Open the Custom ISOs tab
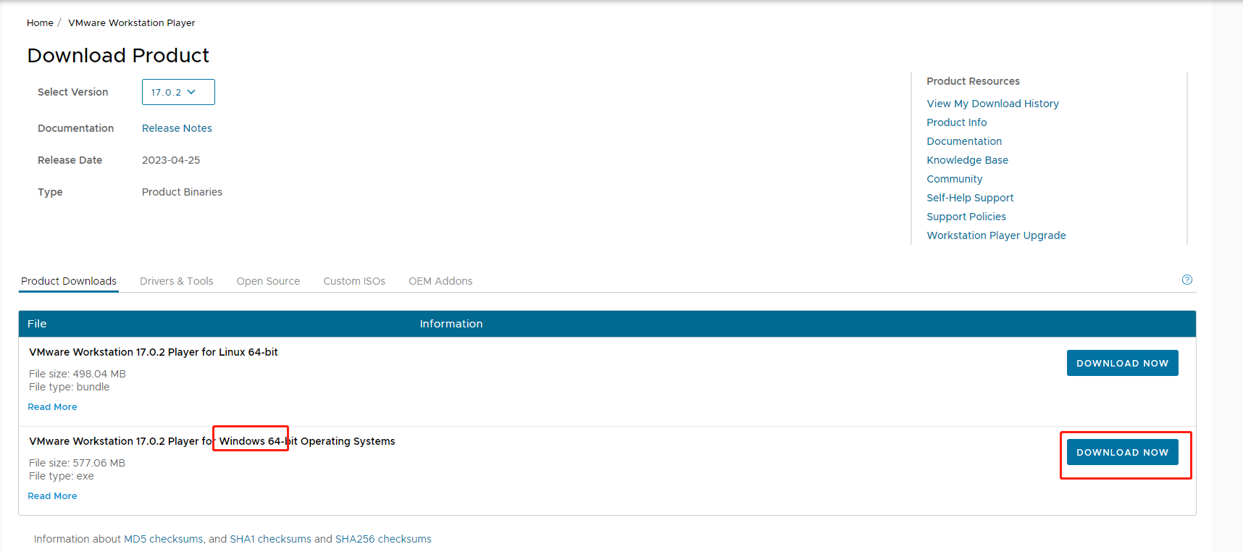The height and width of the screenshot is (552, 1243). tap(354, 281)
